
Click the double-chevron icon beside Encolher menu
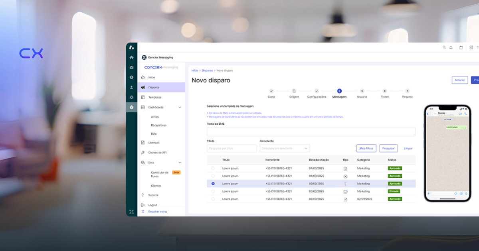click(x=143, y=212)
